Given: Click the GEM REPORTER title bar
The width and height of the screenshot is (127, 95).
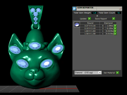Looking at the screenshot, I should (x=97, y=8).
